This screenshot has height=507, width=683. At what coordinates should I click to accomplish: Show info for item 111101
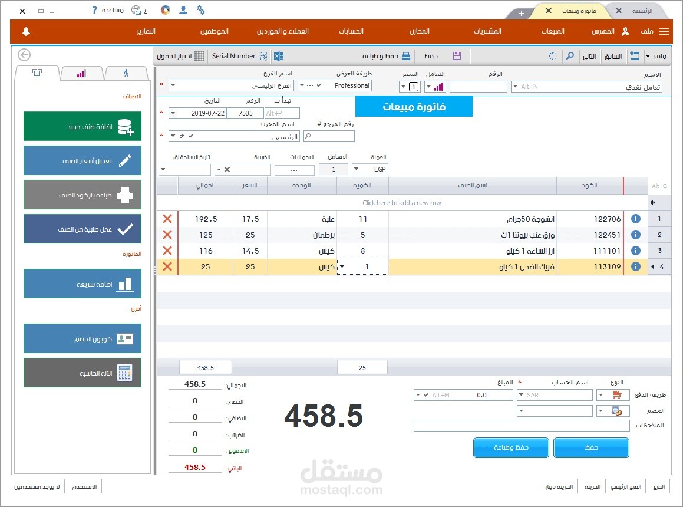[635, 251]
